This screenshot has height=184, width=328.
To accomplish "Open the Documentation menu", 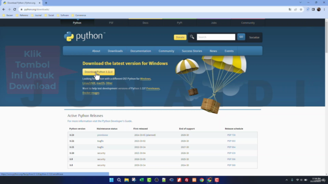I will point(140,51).
